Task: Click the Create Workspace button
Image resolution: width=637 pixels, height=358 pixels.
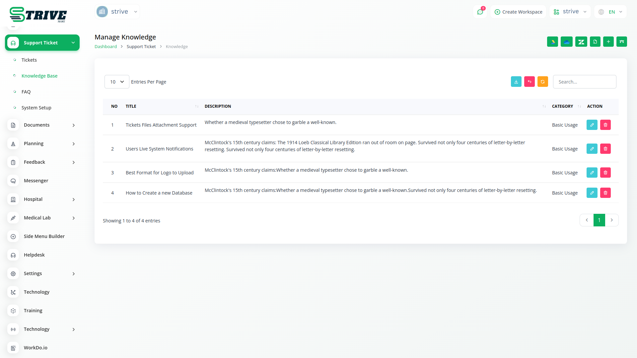Action: [x=518, y=12]
